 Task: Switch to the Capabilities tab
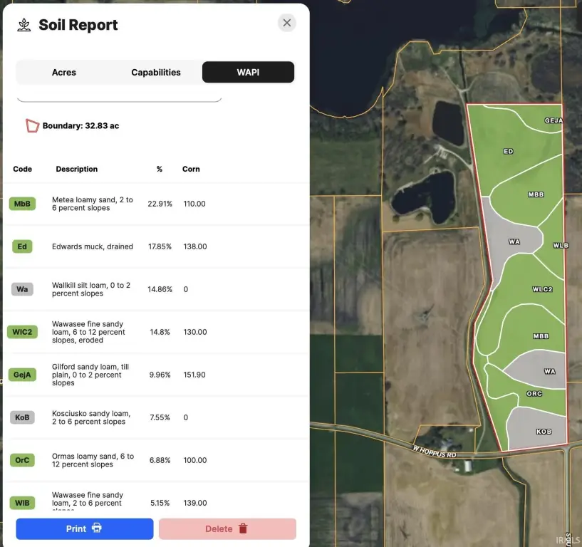pos(156,73)
